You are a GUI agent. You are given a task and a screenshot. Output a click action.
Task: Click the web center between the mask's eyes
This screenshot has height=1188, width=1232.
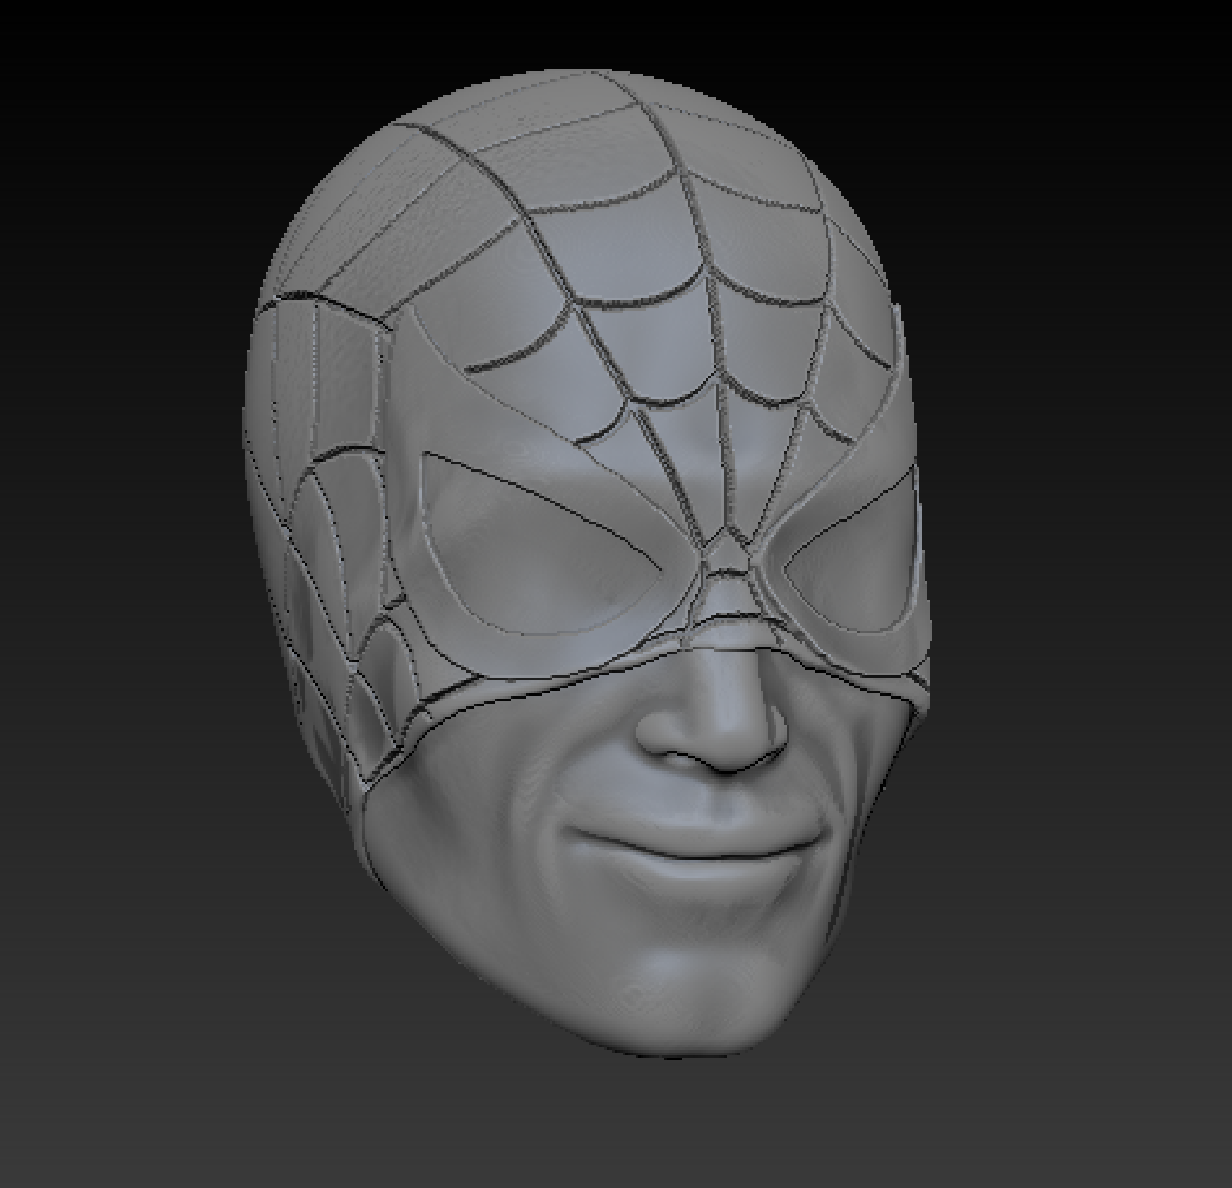[x=729, y=551]
